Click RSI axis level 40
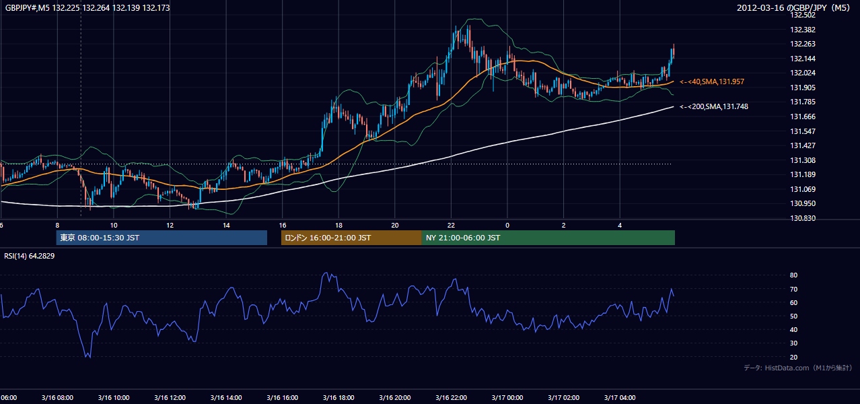Viewport: 860px width, 404px height. (793, 329)
